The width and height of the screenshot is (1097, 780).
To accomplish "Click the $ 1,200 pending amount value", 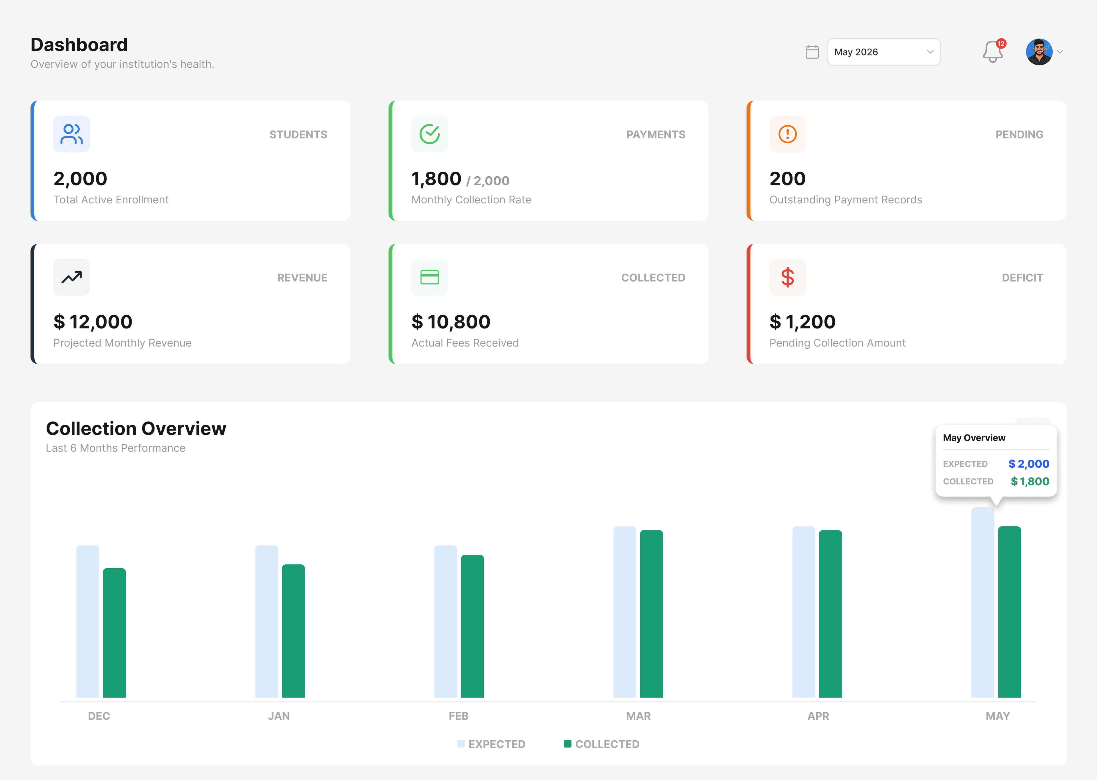I will coord(802,322).
